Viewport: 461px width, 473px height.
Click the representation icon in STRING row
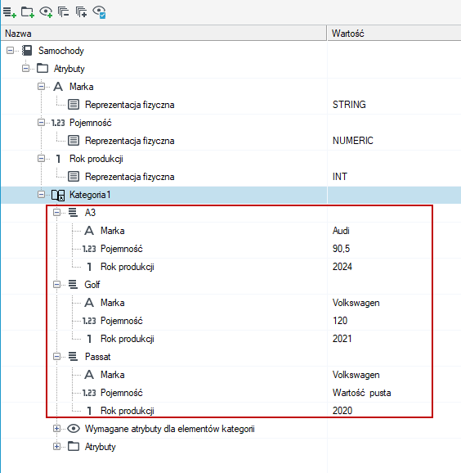tap(74, 105)
